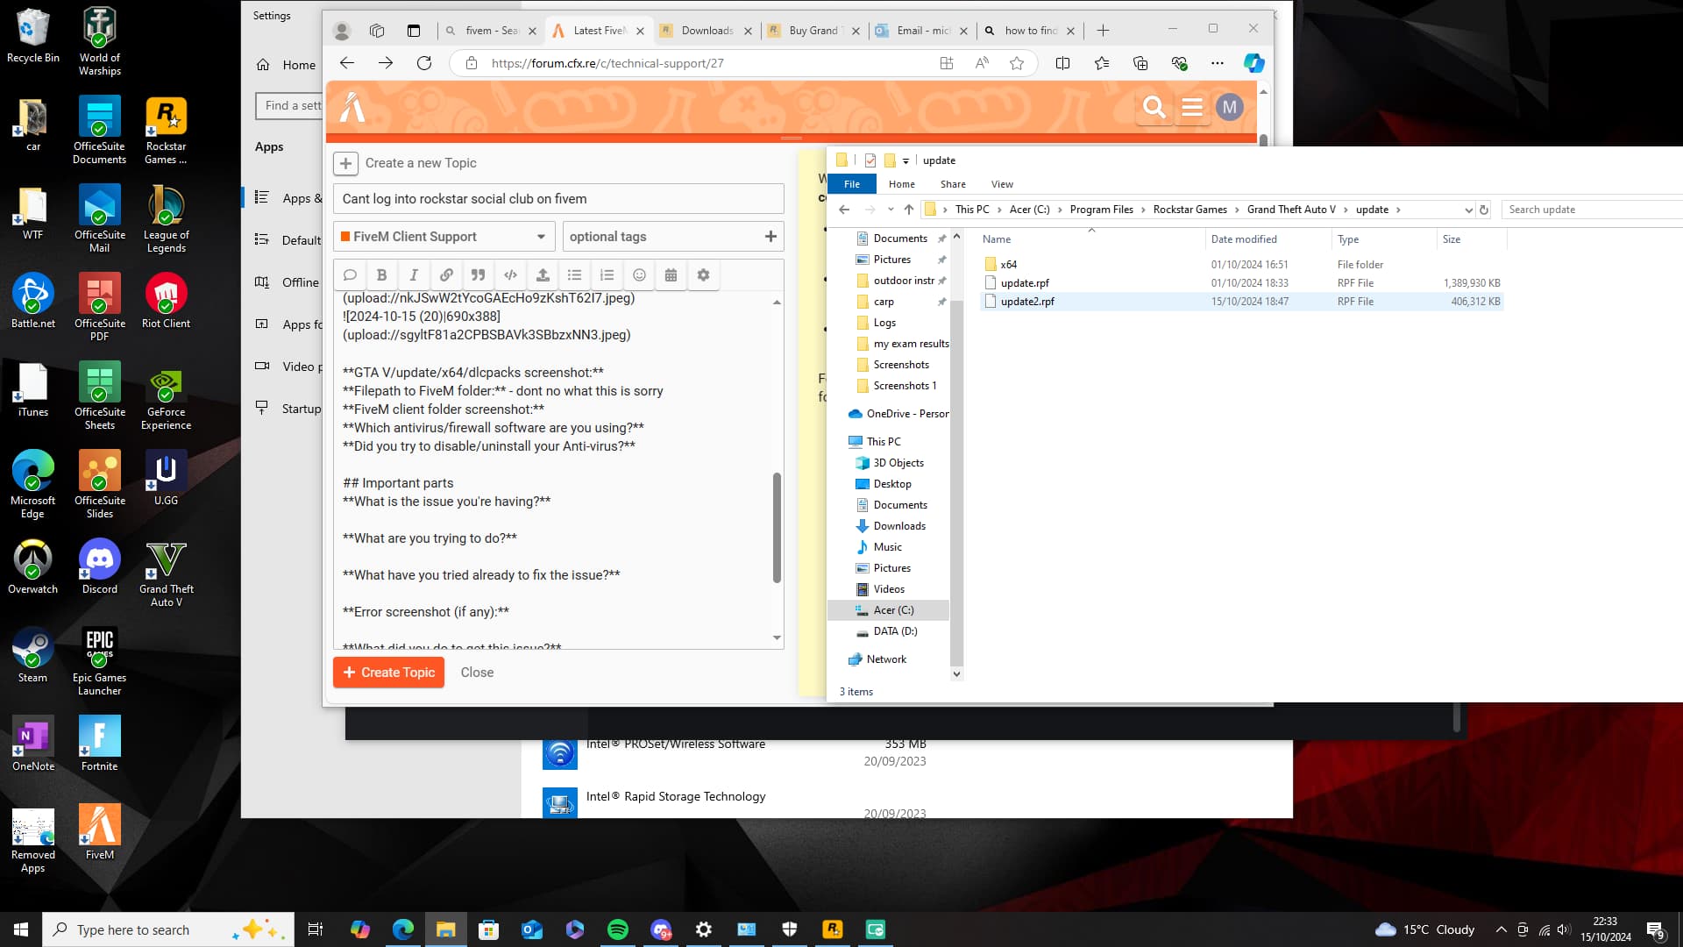Open the File tab in Explorer

point(852,184)
